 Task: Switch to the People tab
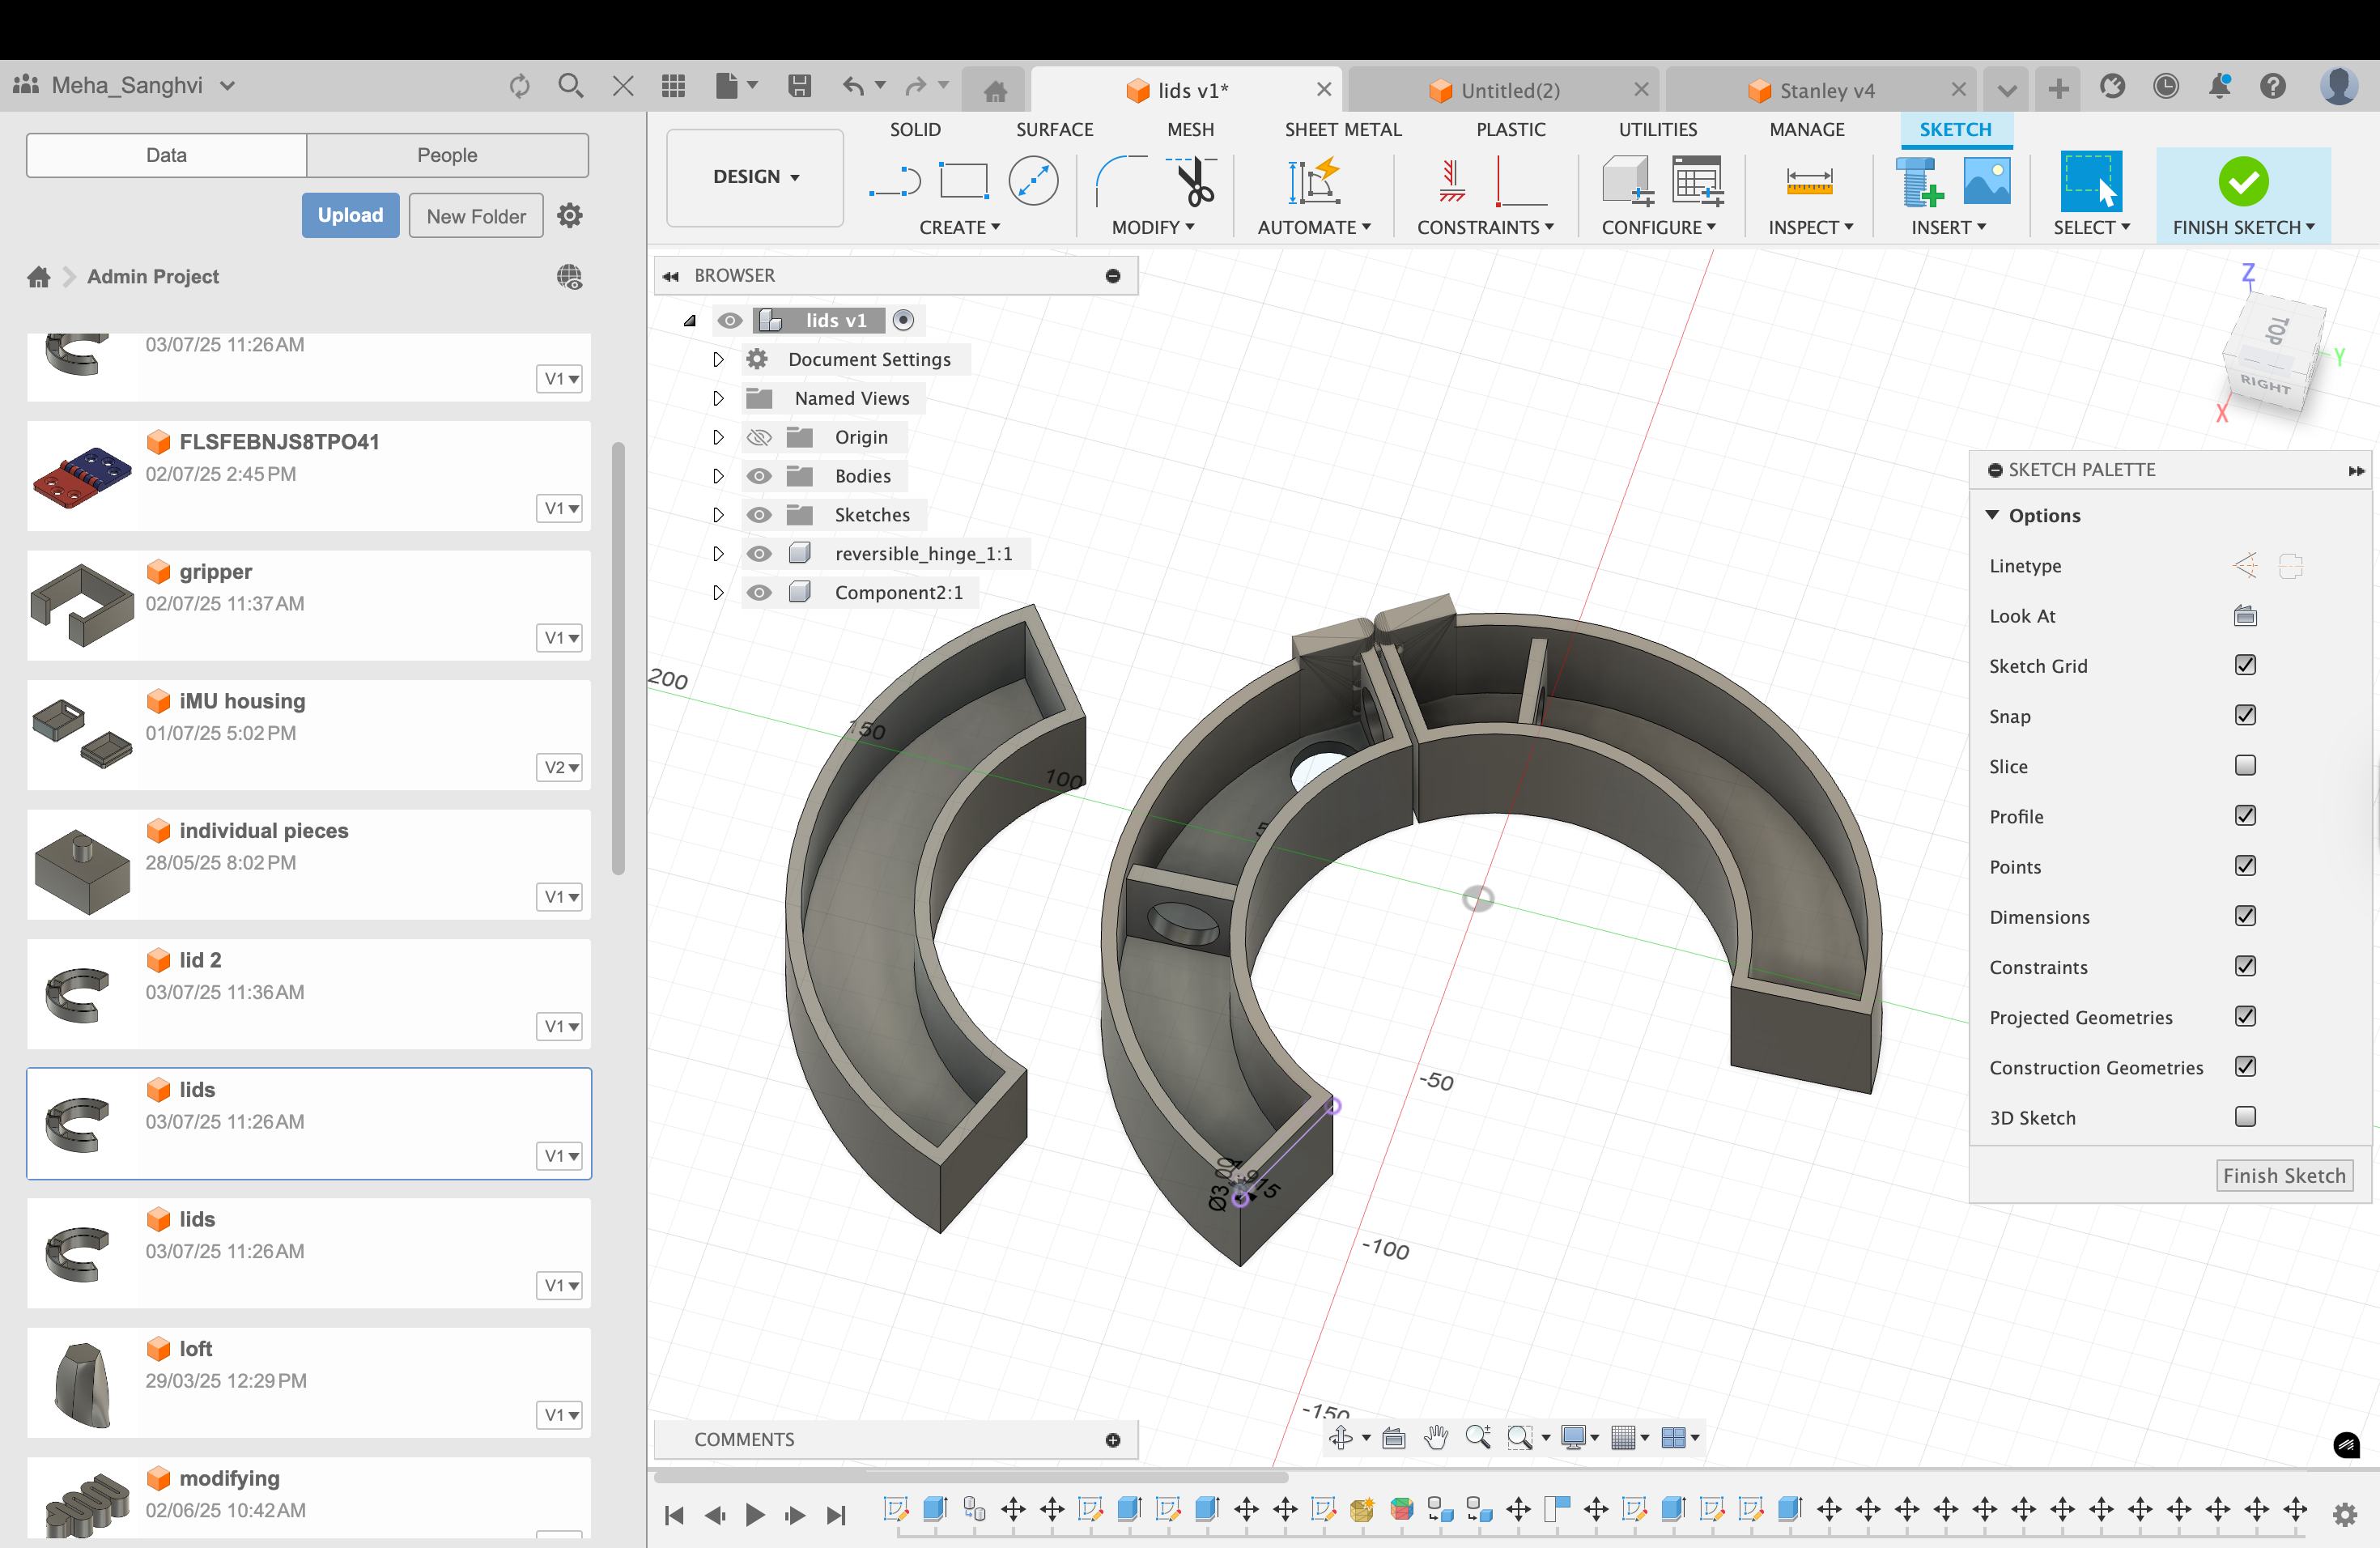pos(446,155)
